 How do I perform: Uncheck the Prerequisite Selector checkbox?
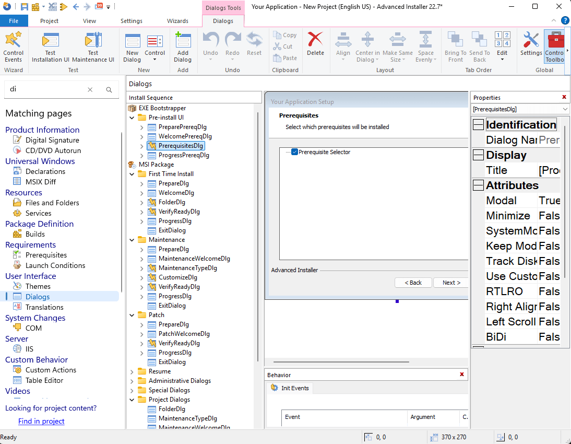point(294,152)
